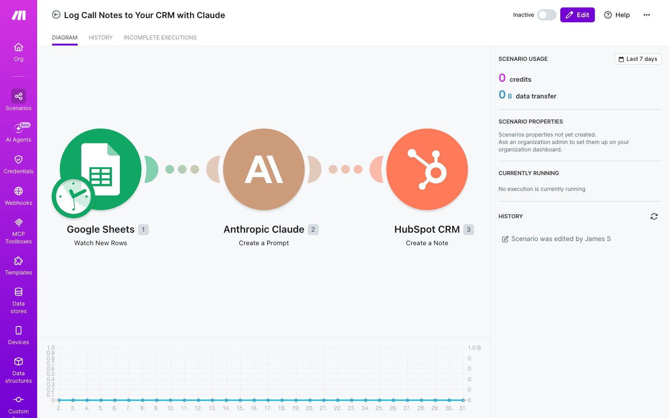This screenshot has width=669, height=418.
Task: Open Custom Apps sidebar item
Action: [x=19, y=406]
